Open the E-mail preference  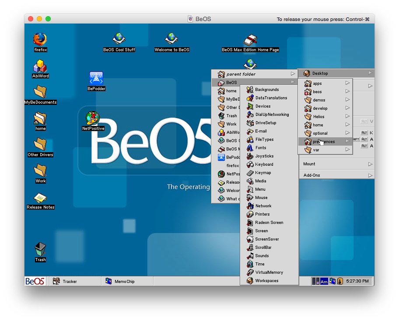point(269,131)
